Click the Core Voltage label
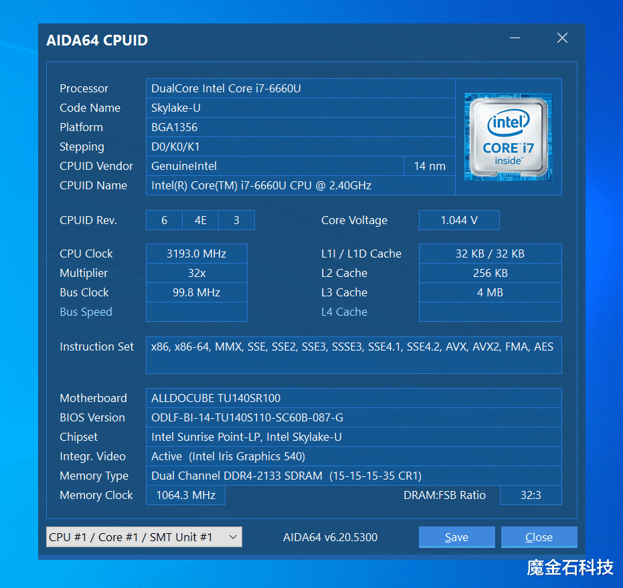The height and width of the screenshot is (588, 623). pyautogui.click(x=354, y=220)
